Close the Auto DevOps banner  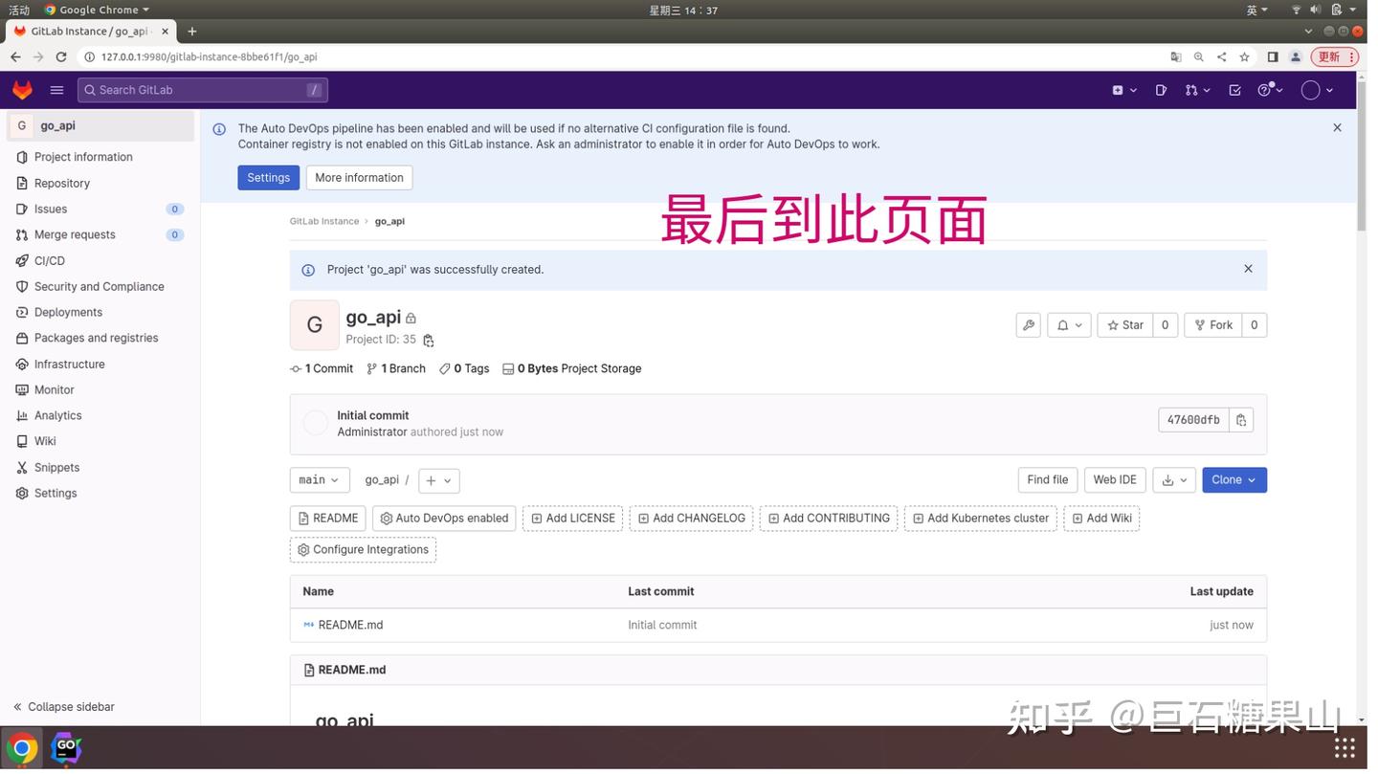[x=1337, y=127]
